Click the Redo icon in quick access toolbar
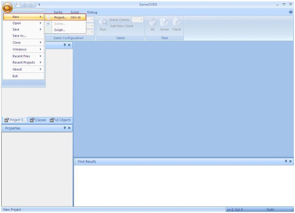This screenshot has height=213, width=295. 31,5
